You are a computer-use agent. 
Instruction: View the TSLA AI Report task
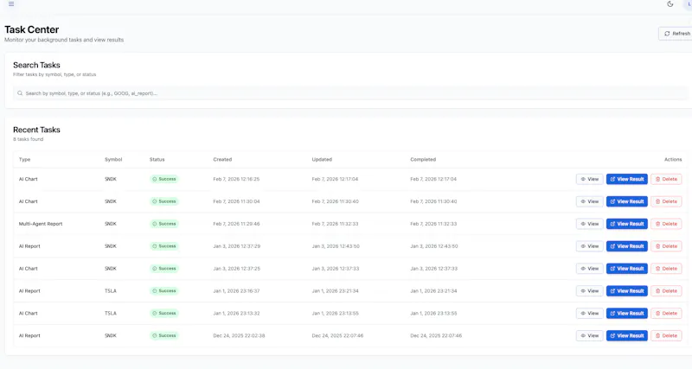(x=589, y=291)
